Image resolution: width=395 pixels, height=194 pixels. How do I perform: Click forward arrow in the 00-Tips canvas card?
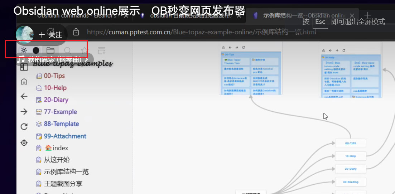point(237,47)
